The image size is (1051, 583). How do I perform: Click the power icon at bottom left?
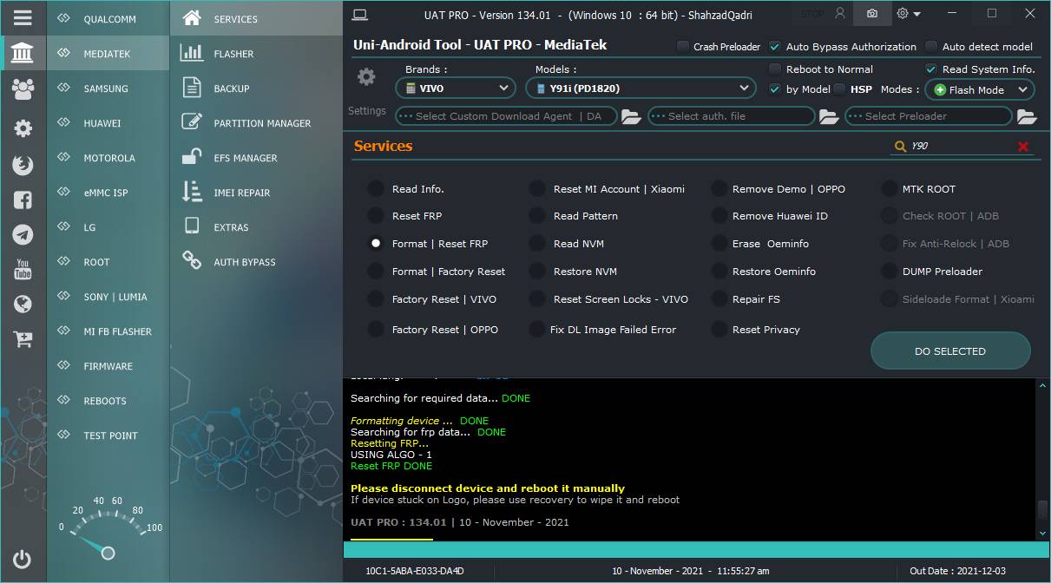pyautogui.click(x=23, y=560)
